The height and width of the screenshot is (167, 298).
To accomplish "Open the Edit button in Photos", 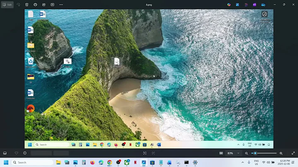I will coord(7,5).
